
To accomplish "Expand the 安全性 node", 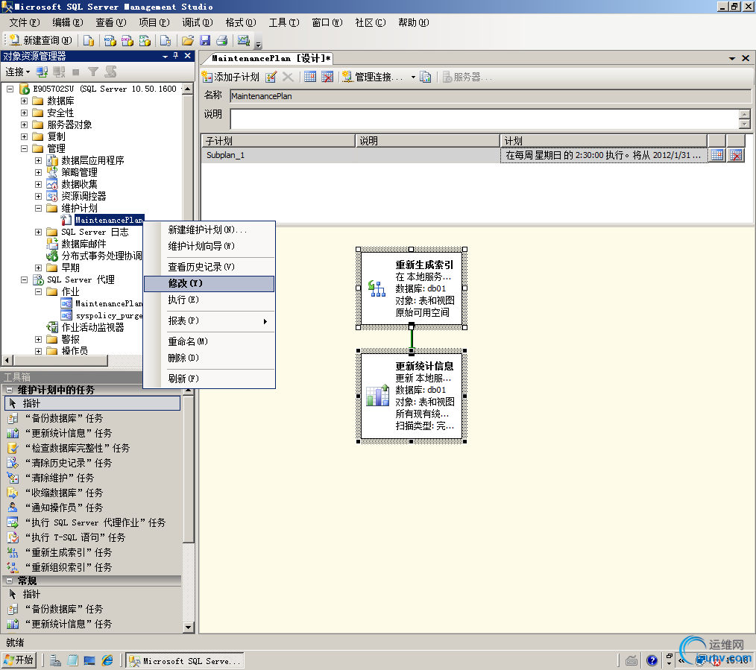I will point(24,113).
